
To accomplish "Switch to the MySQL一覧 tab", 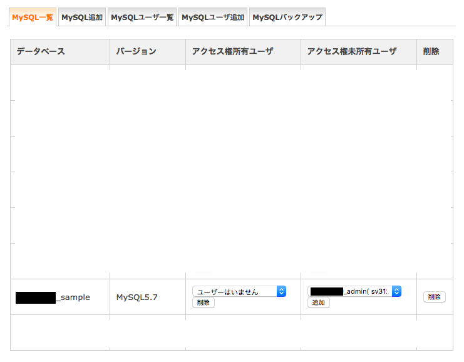I will pos(33,18).
